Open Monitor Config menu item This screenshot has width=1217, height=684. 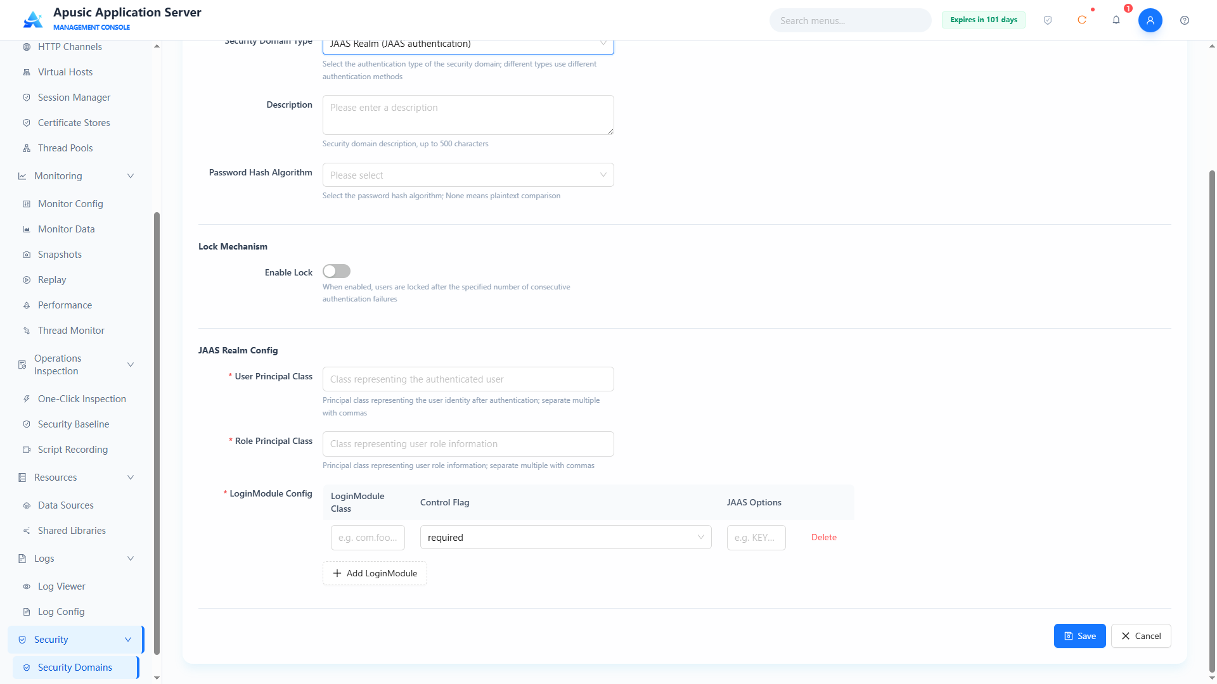(x=77, y=204)
